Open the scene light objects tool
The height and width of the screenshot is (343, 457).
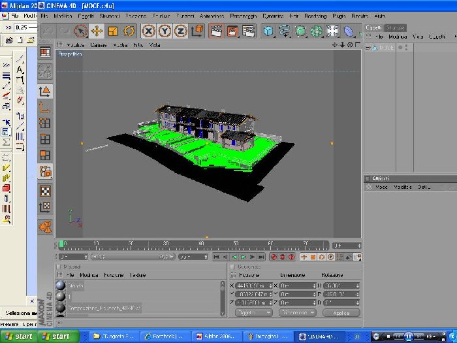point(332,31)
